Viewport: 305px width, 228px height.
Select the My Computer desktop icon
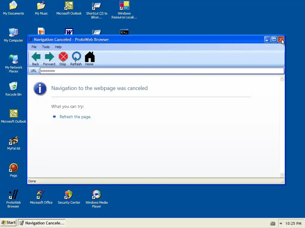click(13, 35)
